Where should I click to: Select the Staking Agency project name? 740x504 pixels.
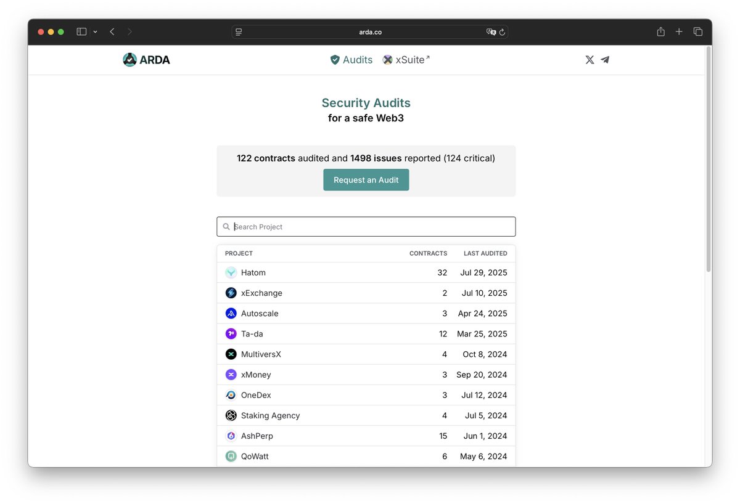point(270,415)
